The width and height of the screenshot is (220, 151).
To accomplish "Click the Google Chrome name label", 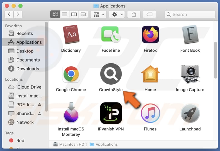I will (x=71, y=90).
